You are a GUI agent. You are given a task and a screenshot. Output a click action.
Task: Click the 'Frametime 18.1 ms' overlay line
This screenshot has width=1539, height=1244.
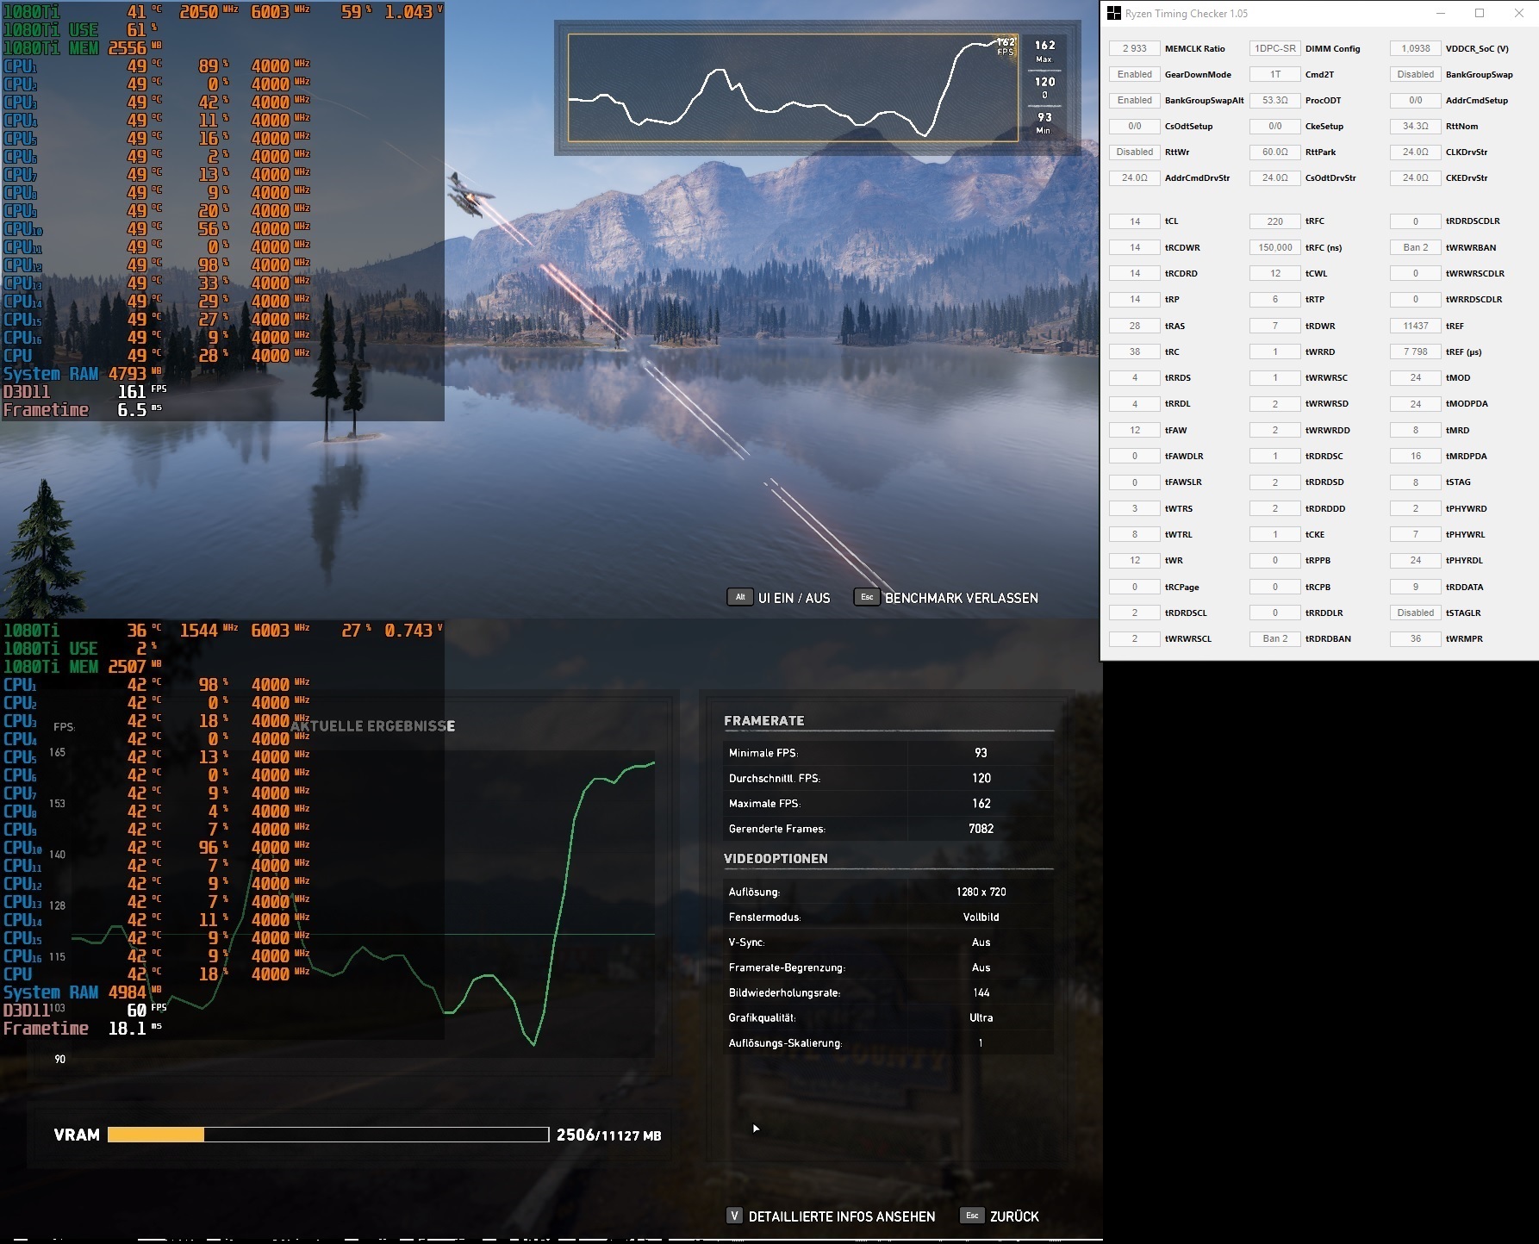(84, 1029)
